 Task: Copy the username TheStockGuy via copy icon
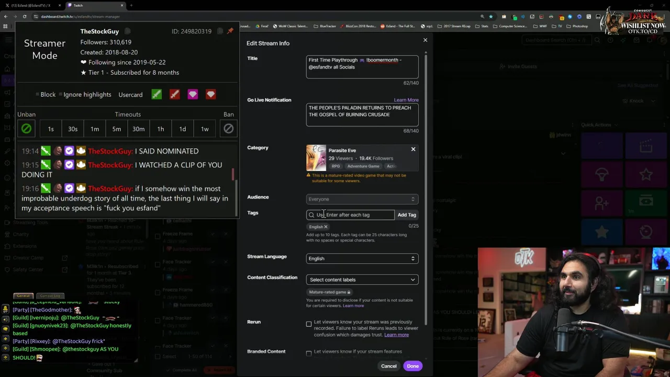click(127, 31)
